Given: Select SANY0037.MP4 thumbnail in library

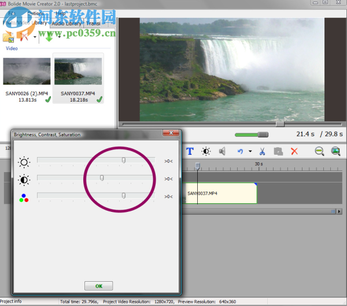Looking at the screenshot, I should tap(78, 71).
